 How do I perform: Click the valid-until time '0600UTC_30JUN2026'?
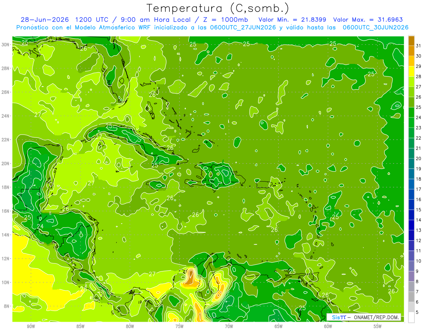coord(376,27)
